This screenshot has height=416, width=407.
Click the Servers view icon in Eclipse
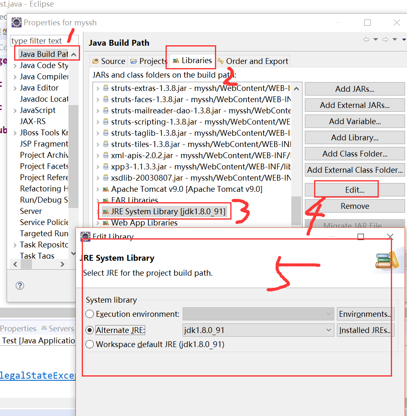click(x=44, y=328)
